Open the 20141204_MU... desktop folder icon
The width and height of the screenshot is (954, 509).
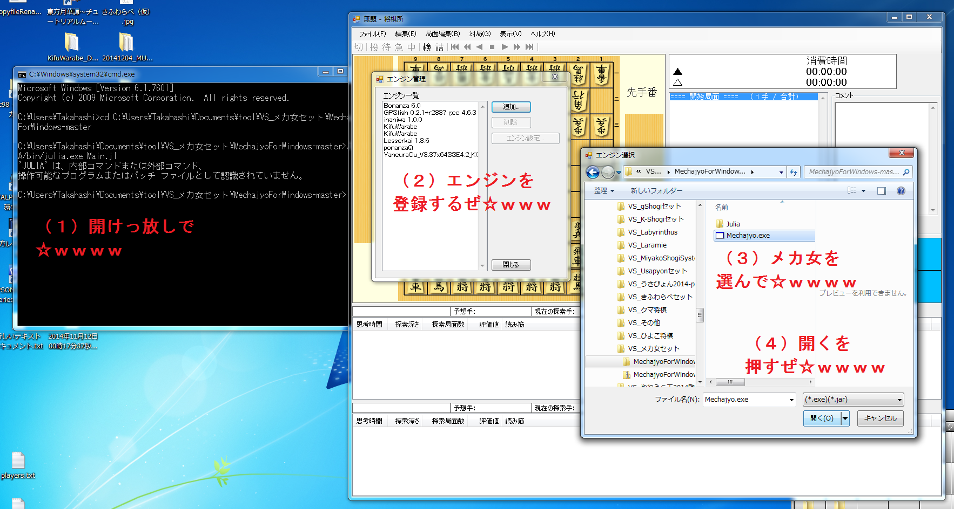pyautogui.click(x=127, y=46)
